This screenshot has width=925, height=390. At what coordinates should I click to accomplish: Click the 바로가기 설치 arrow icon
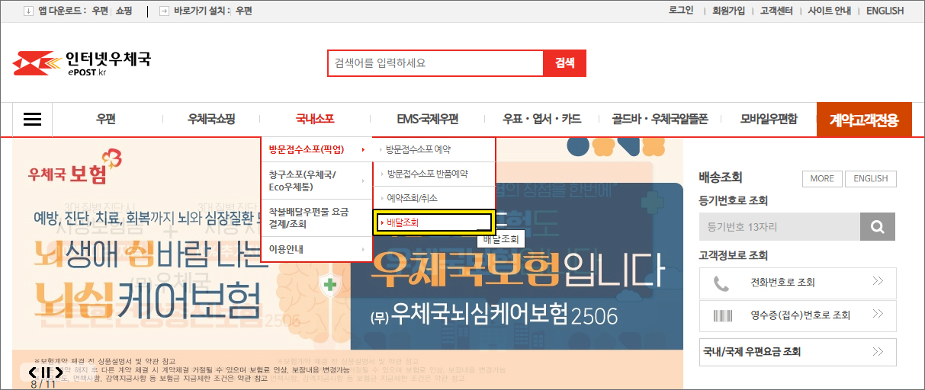(164, 11)
